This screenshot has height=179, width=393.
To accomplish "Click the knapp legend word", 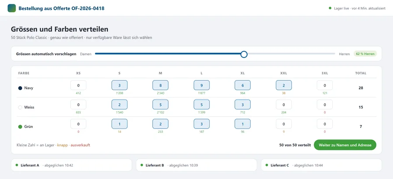I will tap(62, 145).
